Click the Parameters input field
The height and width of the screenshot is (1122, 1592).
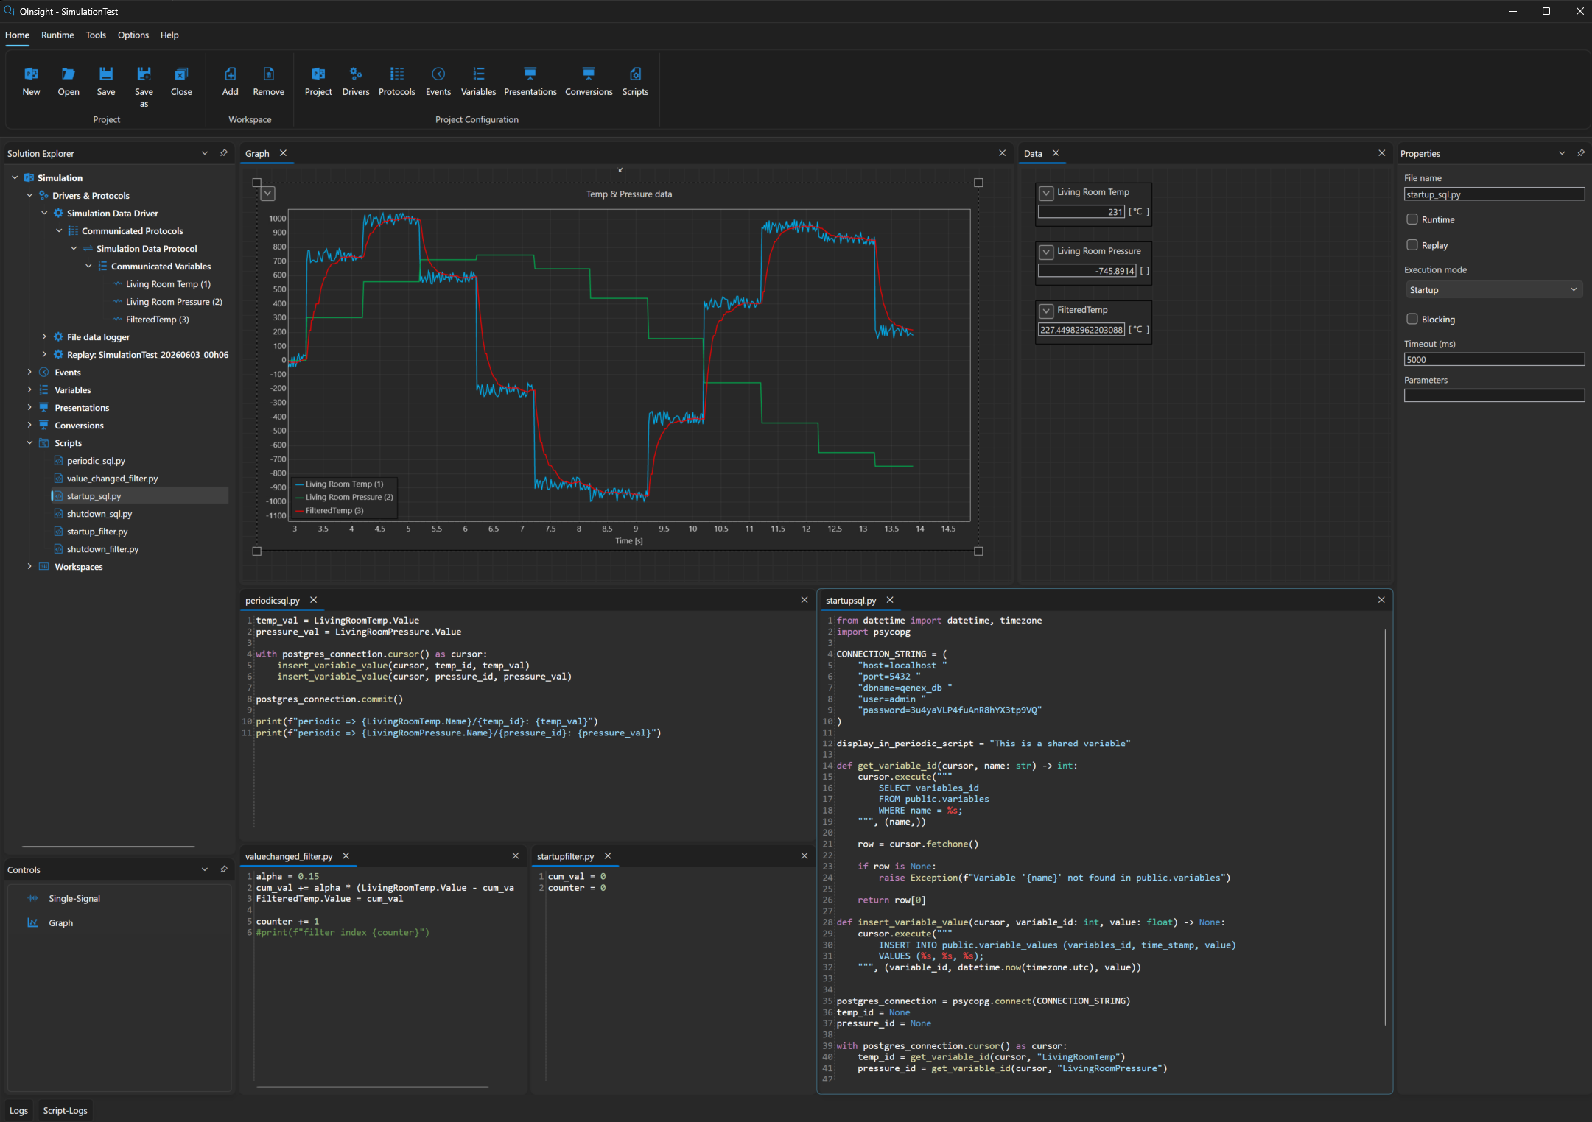click(x=1494, y=395)
